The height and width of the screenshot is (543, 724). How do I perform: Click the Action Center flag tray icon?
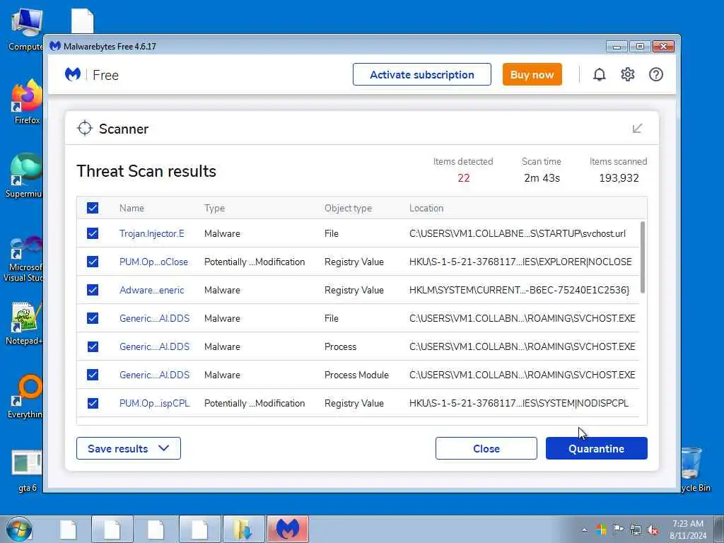pyautogui.click(x=618, y=529)
